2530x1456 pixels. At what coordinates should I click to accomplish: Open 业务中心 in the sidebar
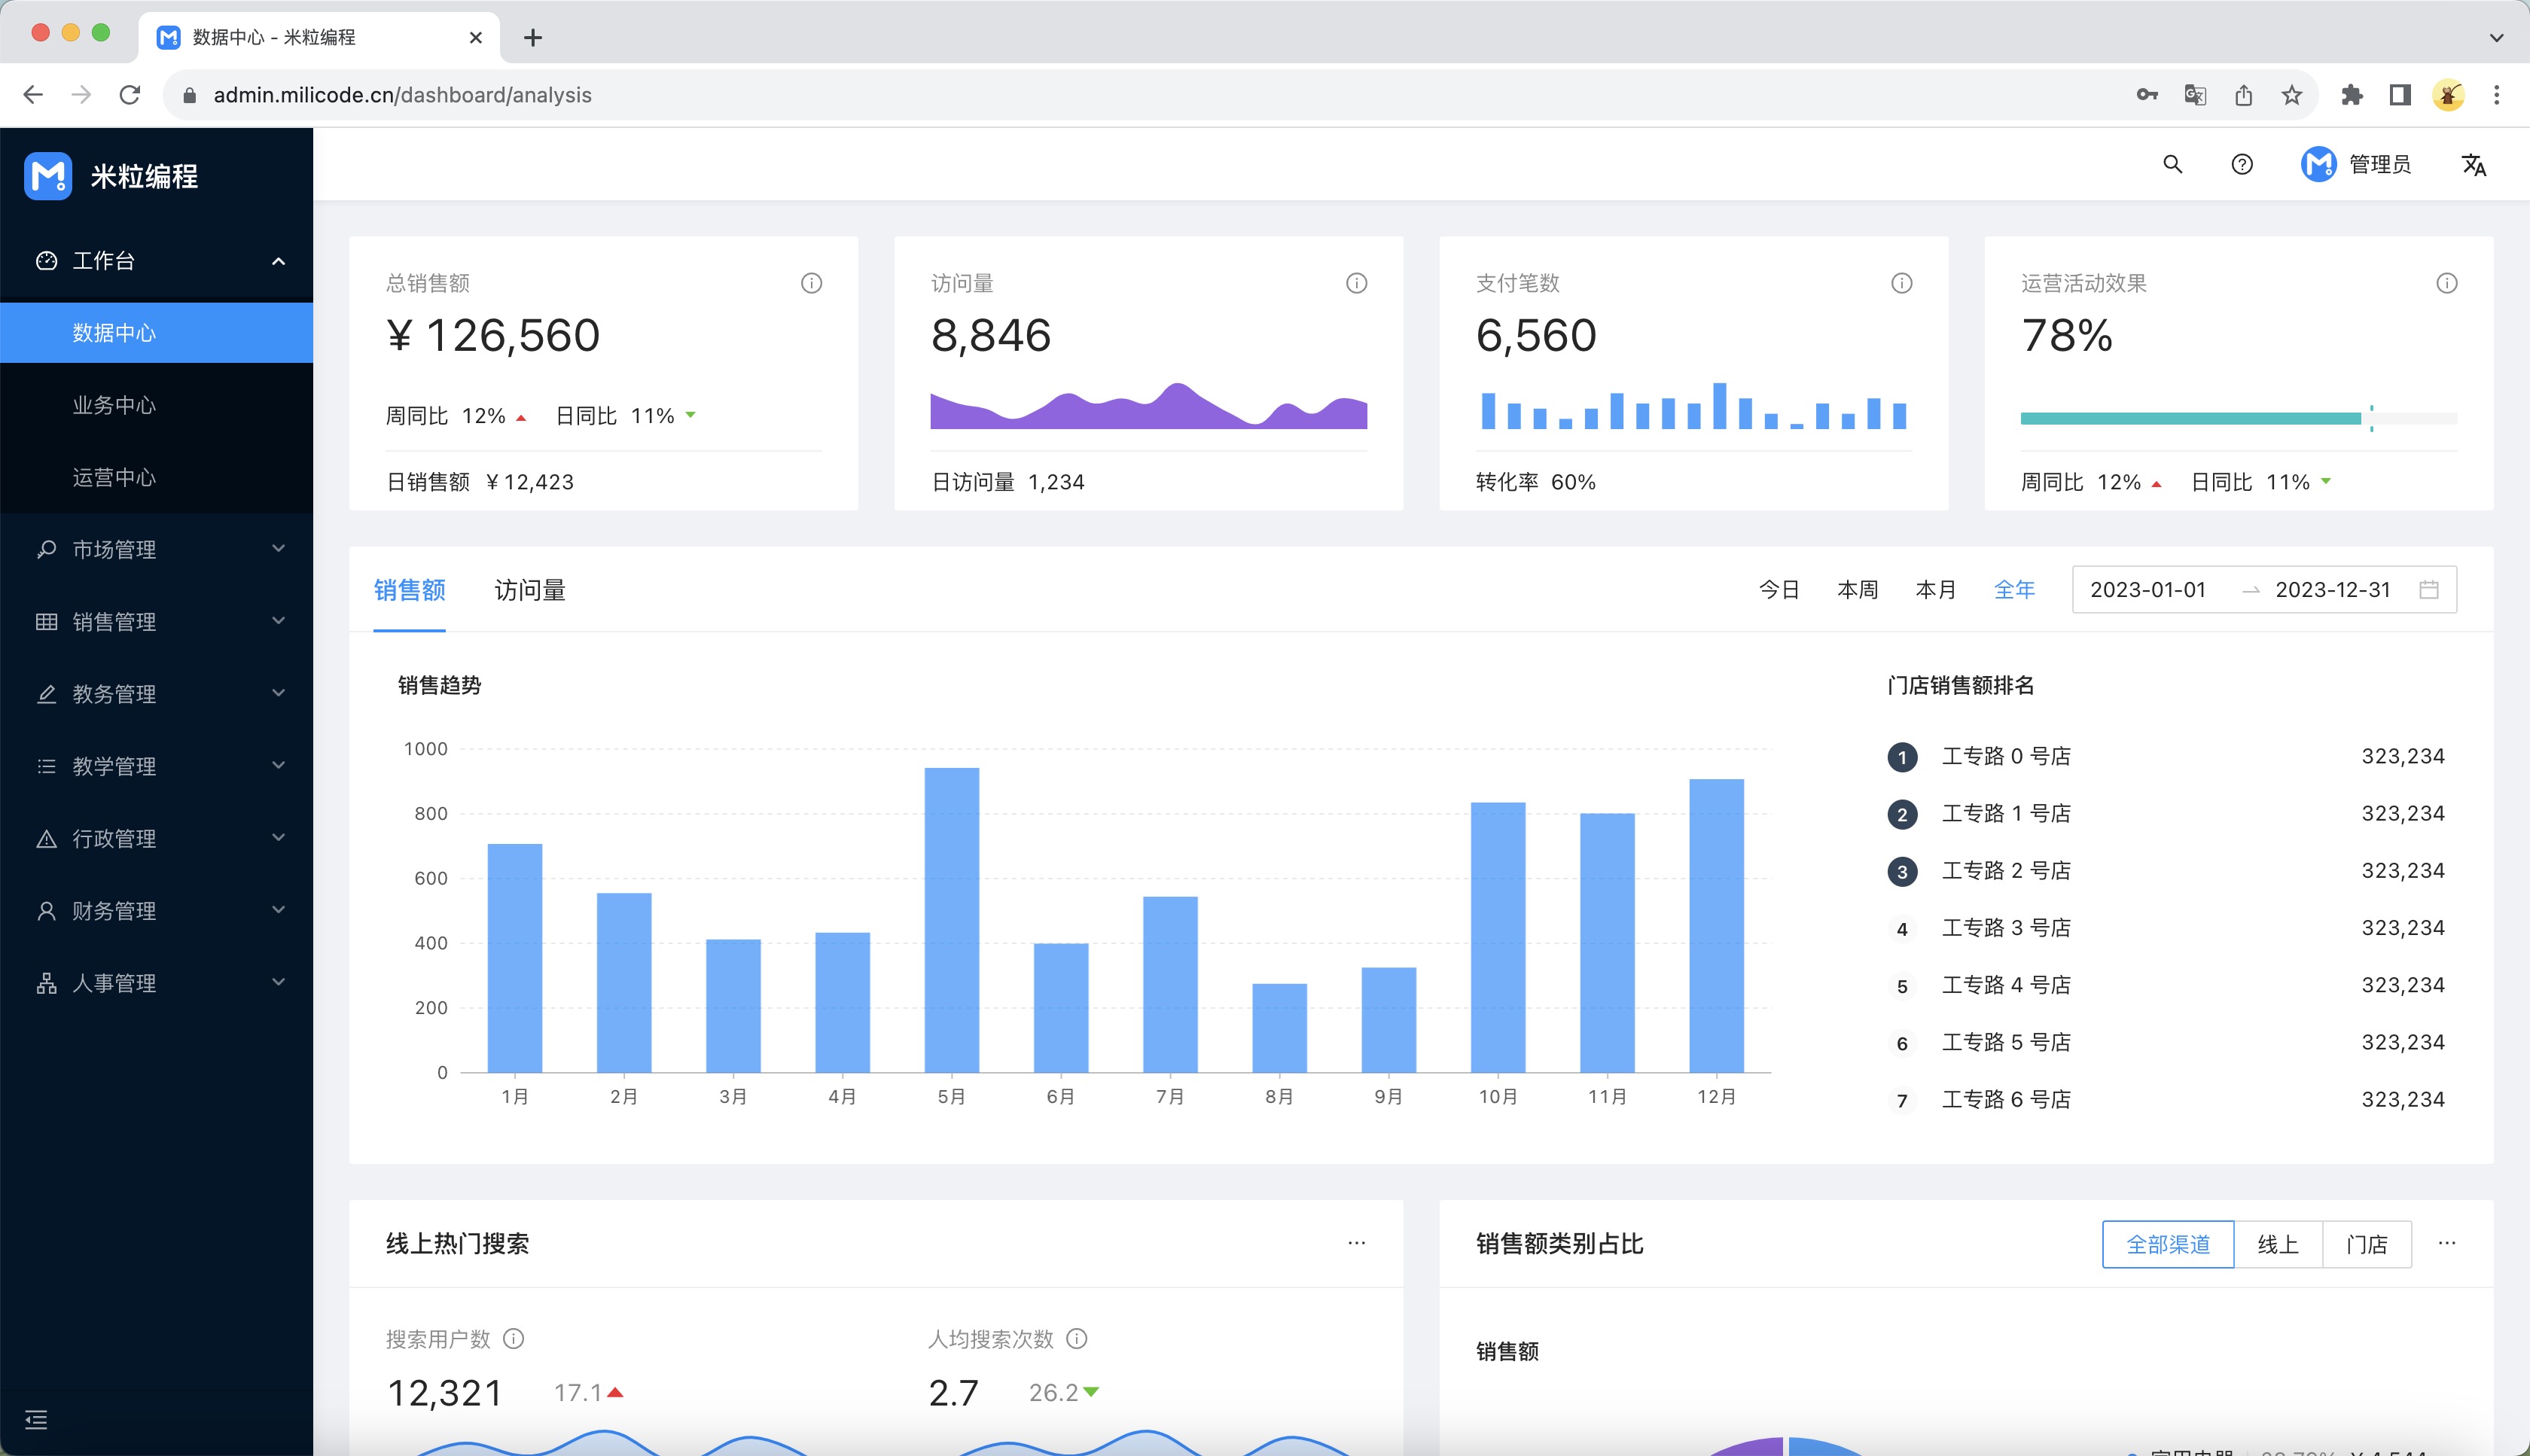point(156,405)
